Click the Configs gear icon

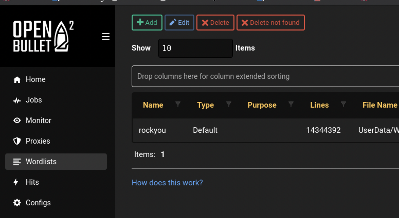click(17, 203)
